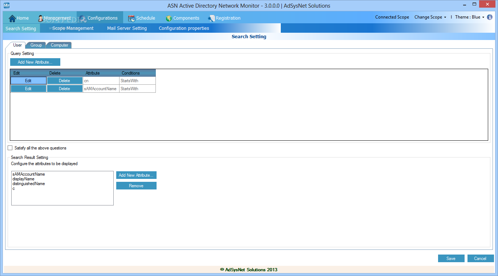The width and height of the screenshot is (498, 276).
Task: Switch to the Group tab
Action: click(x=36, y=45)
